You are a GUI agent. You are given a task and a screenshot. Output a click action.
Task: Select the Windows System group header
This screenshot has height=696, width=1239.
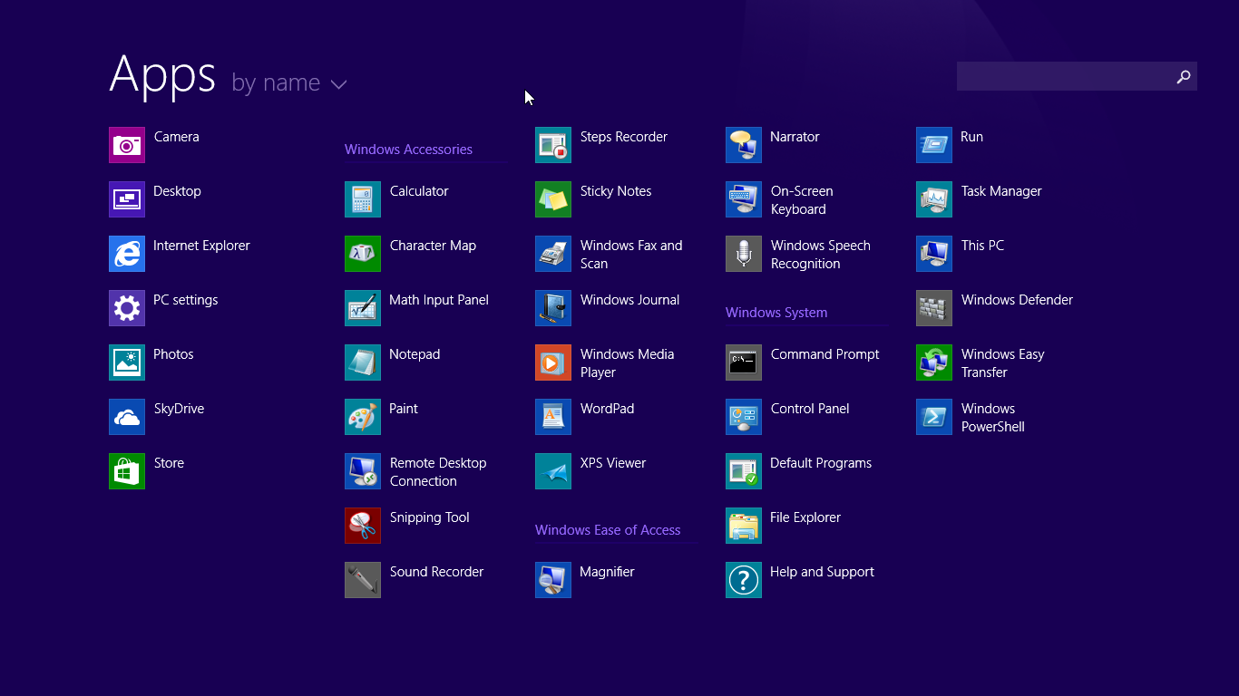click(x=776, y=313)
